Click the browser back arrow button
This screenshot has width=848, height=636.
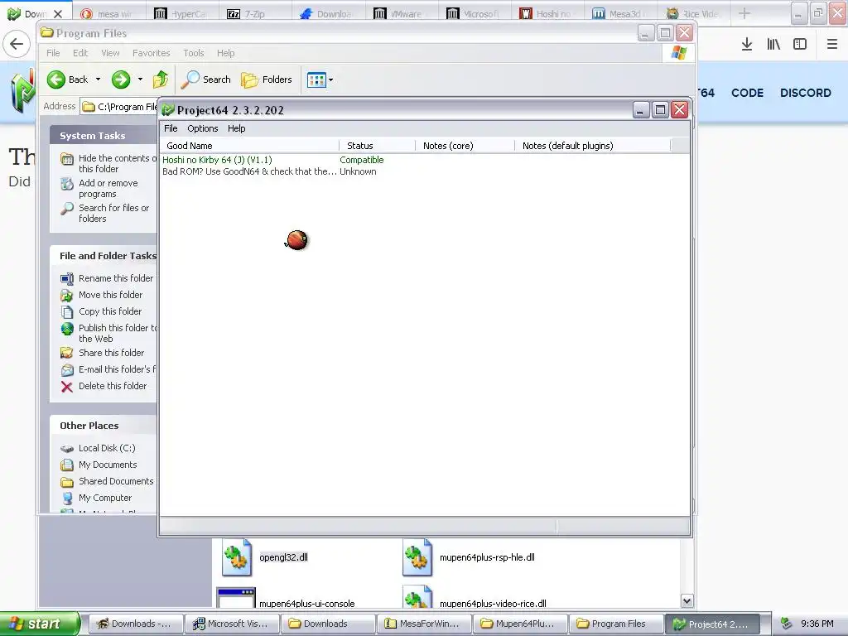(17, 44)
